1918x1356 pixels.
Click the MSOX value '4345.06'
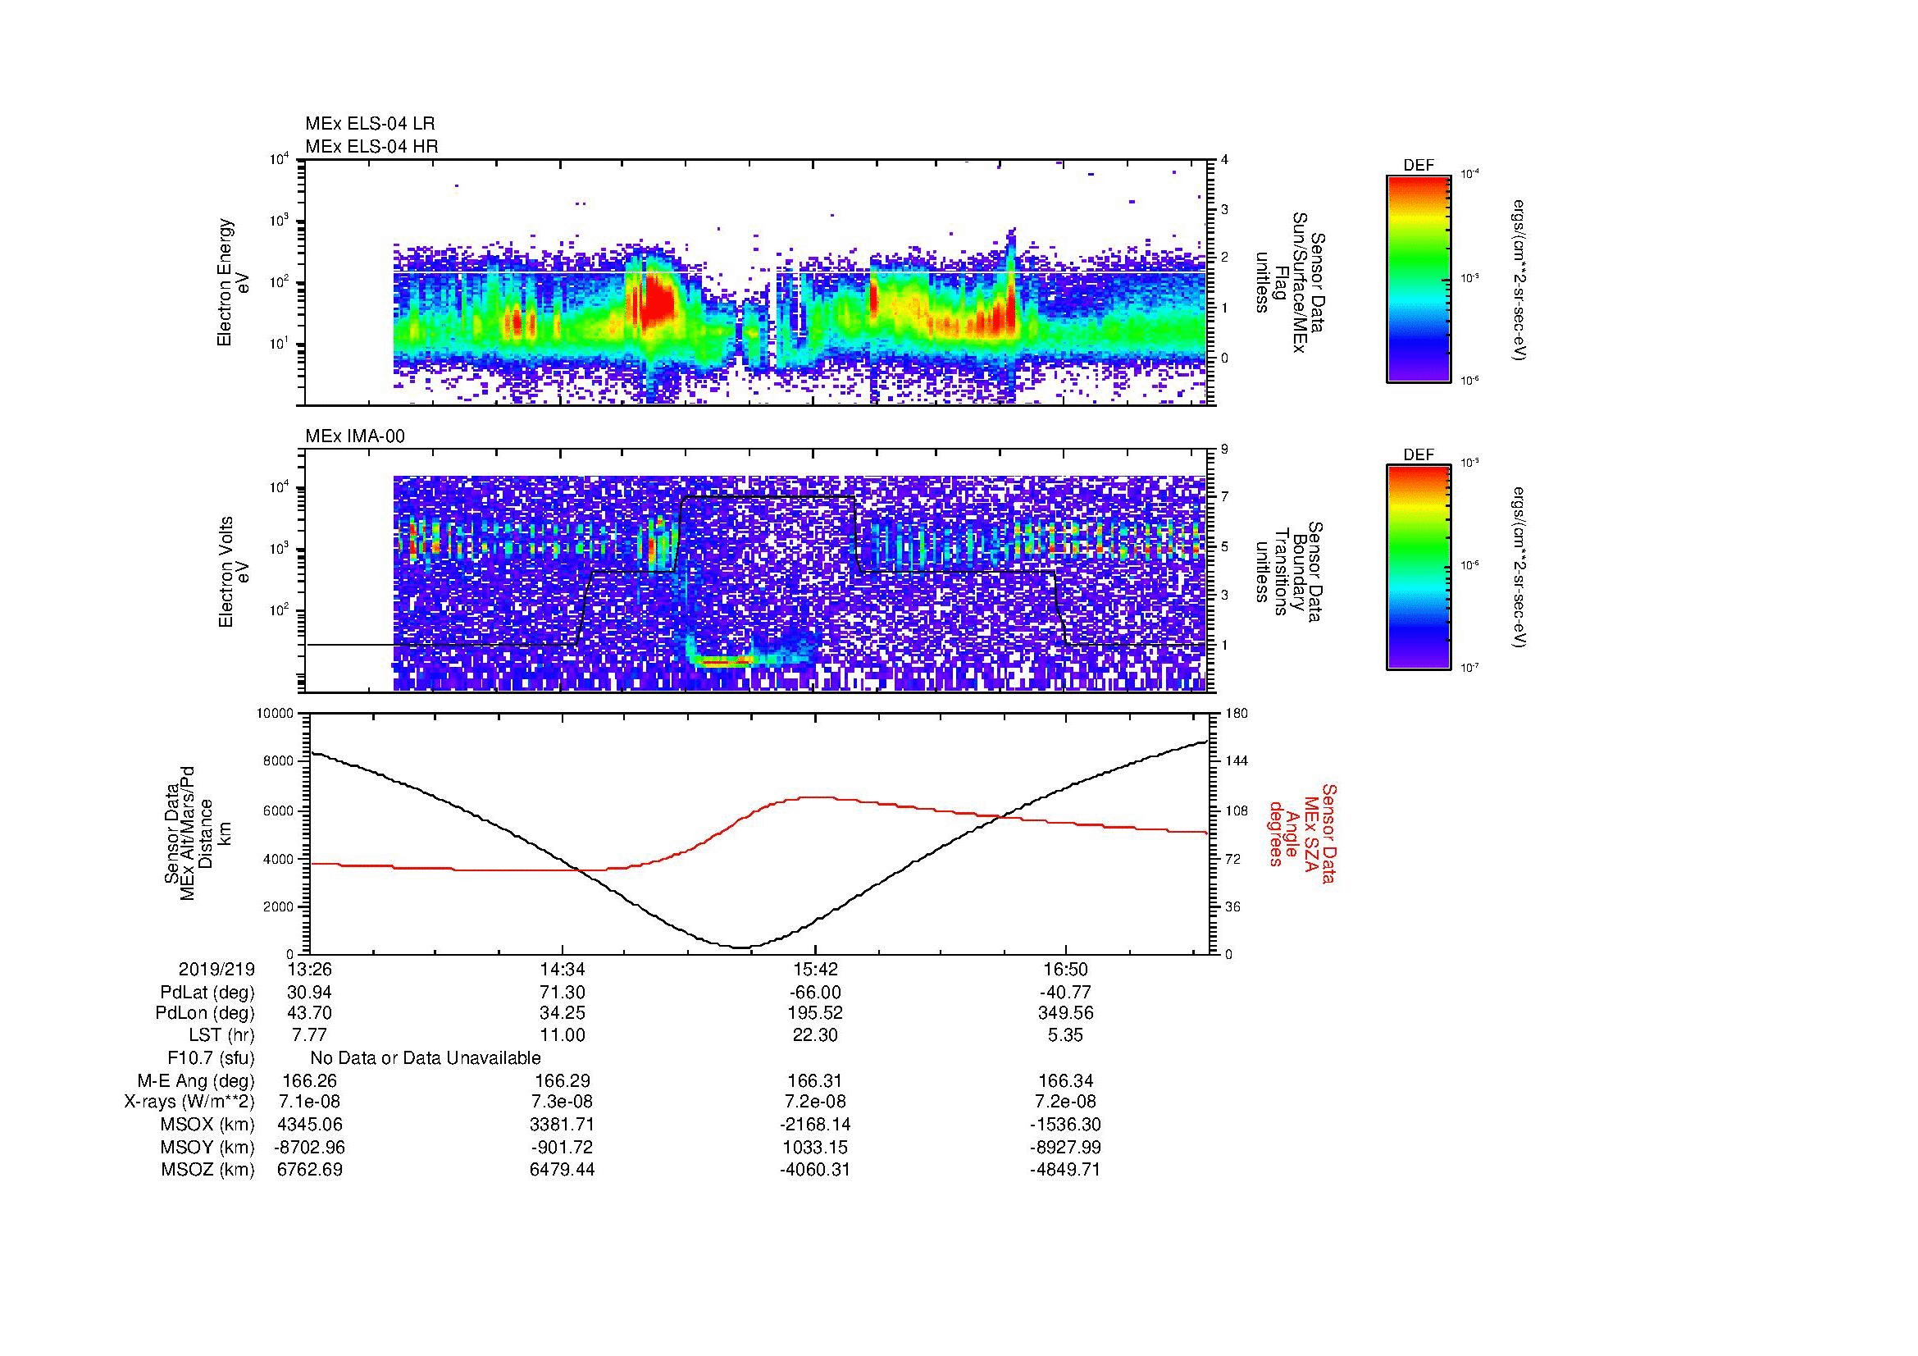click(309, 1125)
